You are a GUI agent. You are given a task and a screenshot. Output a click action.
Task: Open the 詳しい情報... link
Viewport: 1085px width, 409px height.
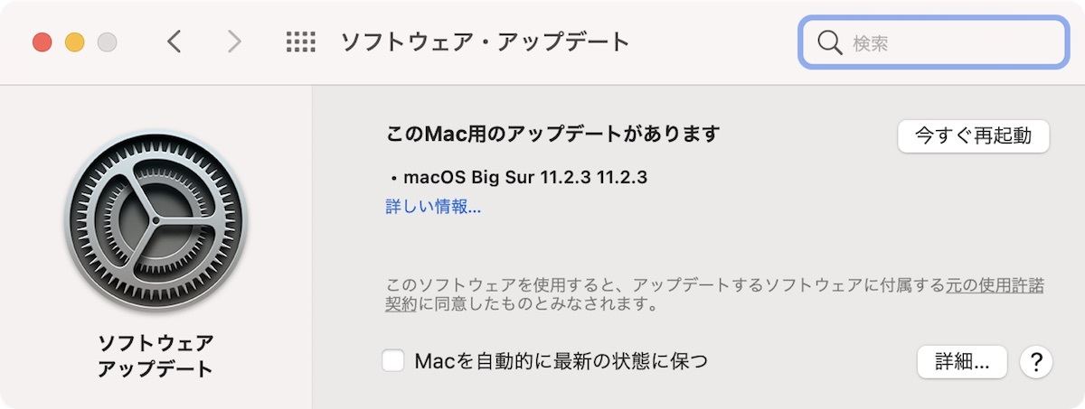coord(433,207)
